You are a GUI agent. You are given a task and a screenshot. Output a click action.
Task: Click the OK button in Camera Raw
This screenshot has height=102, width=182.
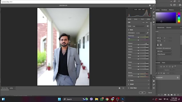pos(142,93)
